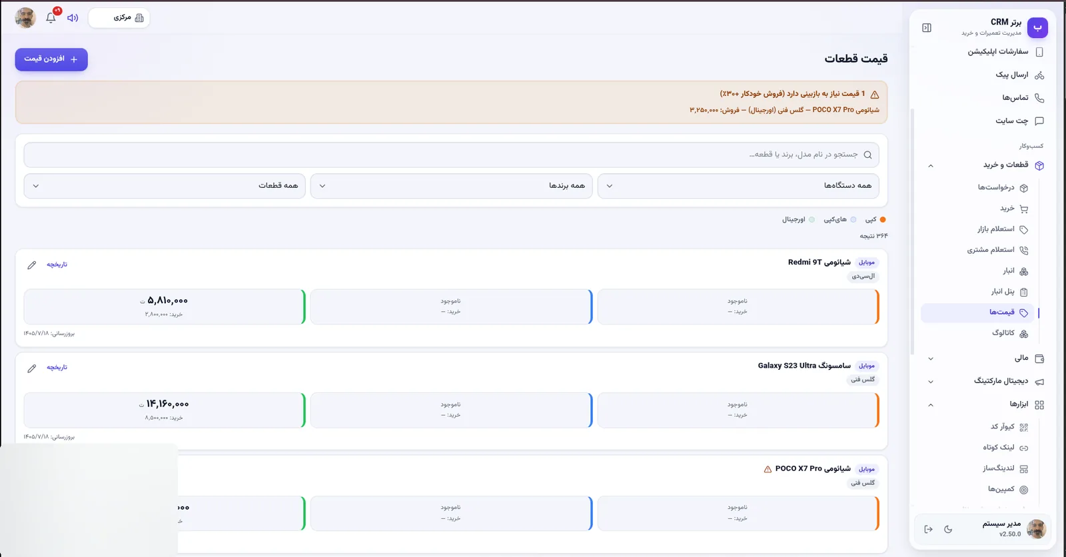1066x557 pixels.
Task: Click edit pencil for Galaxy S23 Ultra
Action: (31, 368)
